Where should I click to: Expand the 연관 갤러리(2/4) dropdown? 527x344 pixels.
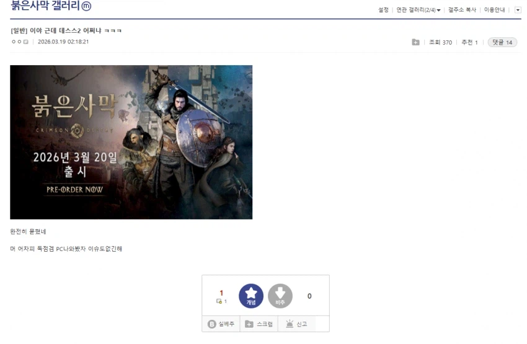[x=418, y=10]
